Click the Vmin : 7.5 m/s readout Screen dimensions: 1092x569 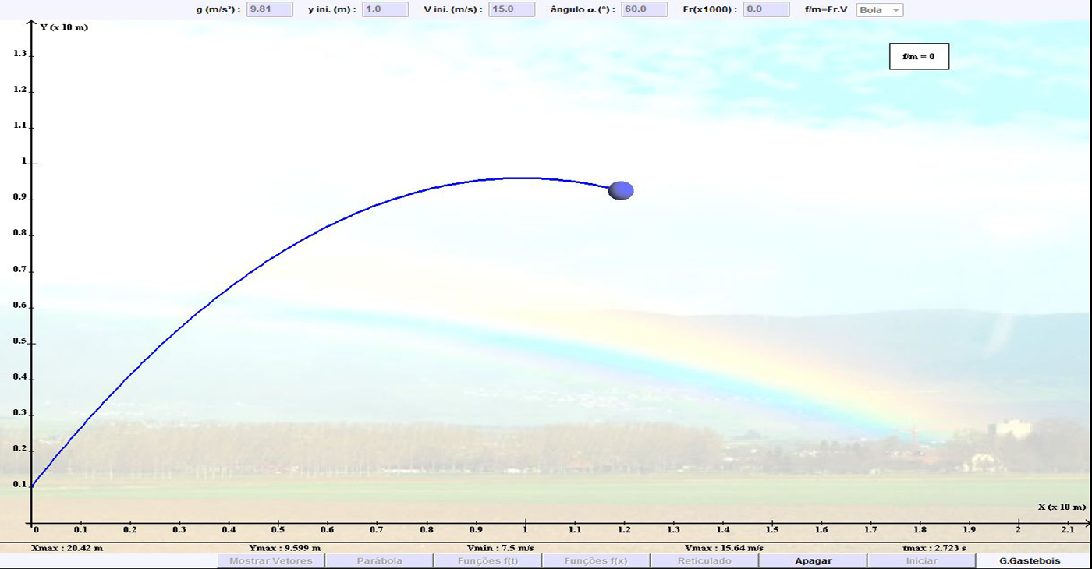click(500, 548)
